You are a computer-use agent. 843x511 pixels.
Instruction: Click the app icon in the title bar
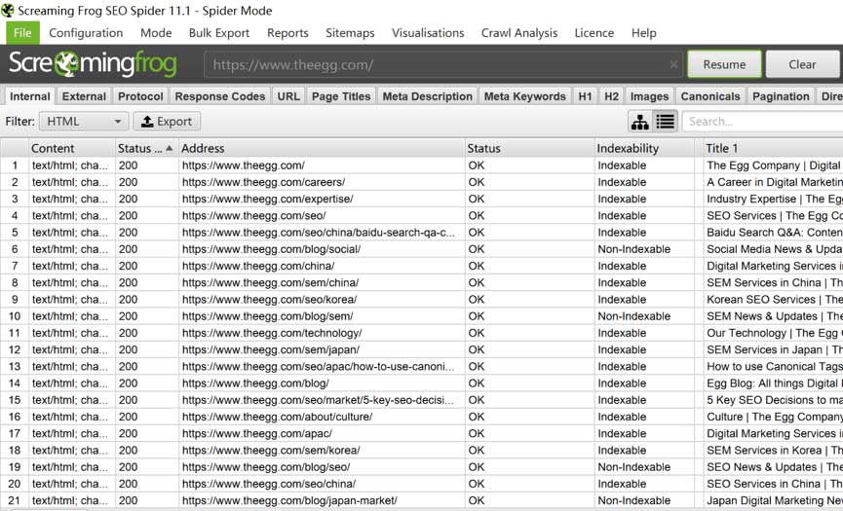pos(8,10)
